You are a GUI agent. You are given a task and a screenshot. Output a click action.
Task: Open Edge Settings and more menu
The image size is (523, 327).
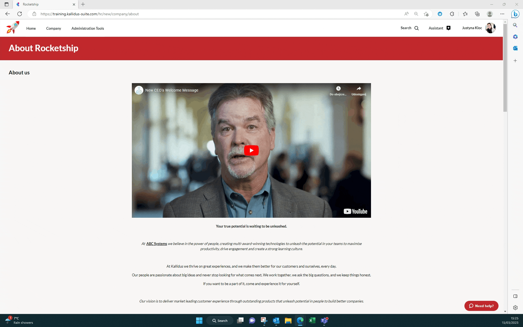tap(502, 14)
